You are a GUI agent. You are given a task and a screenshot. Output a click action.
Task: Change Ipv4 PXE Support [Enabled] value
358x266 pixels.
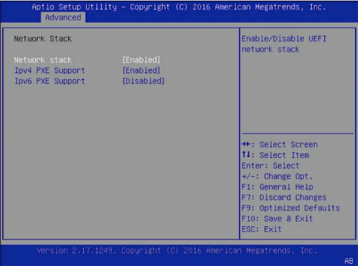pos(141,70)
